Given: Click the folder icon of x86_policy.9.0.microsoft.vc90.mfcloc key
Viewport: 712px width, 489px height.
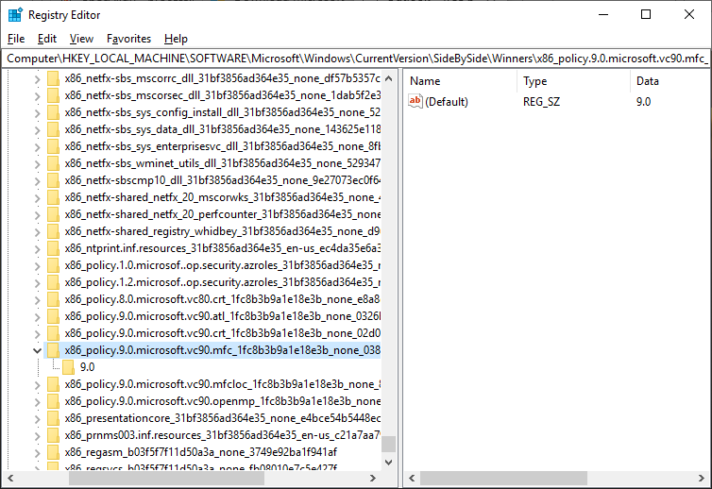Looking at the screenshot, I should pyautogui.click(x=53, y=384).
